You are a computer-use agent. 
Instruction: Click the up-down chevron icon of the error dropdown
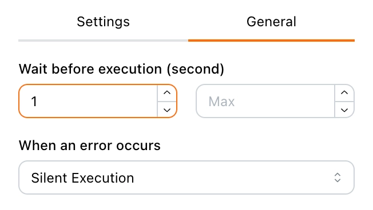tap(338, 177)
